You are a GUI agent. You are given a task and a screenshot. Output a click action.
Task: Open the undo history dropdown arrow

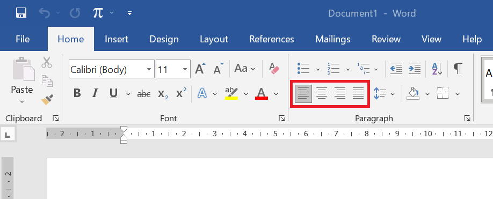pos(57,13)
